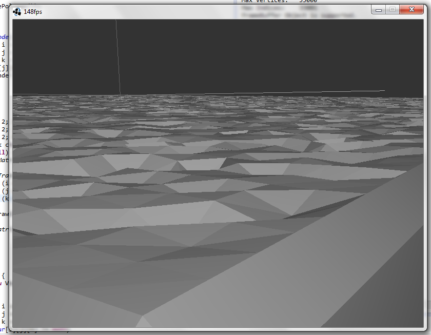Click the app icon in title bar

(17, 11)
